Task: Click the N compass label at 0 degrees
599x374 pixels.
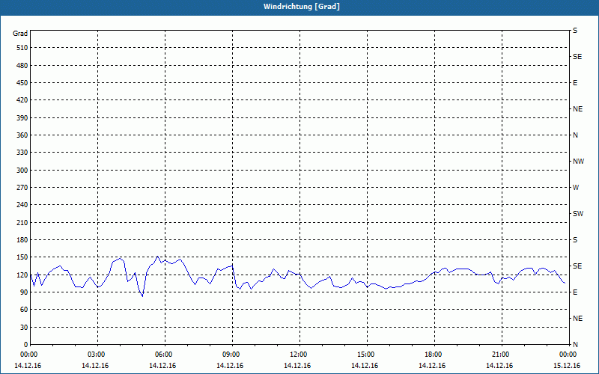Action: 575,345
